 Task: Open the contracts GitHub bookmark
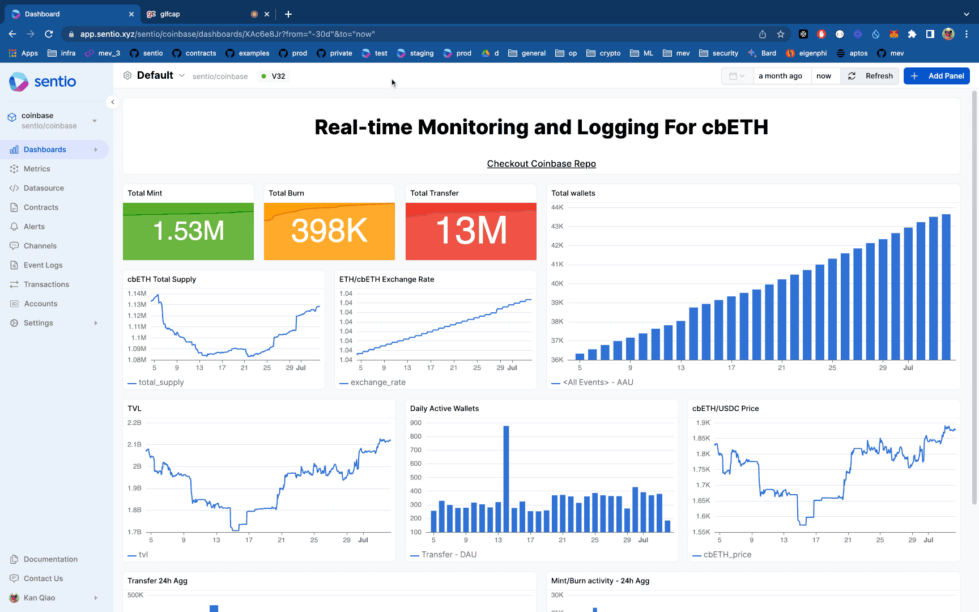click(194, 53)
